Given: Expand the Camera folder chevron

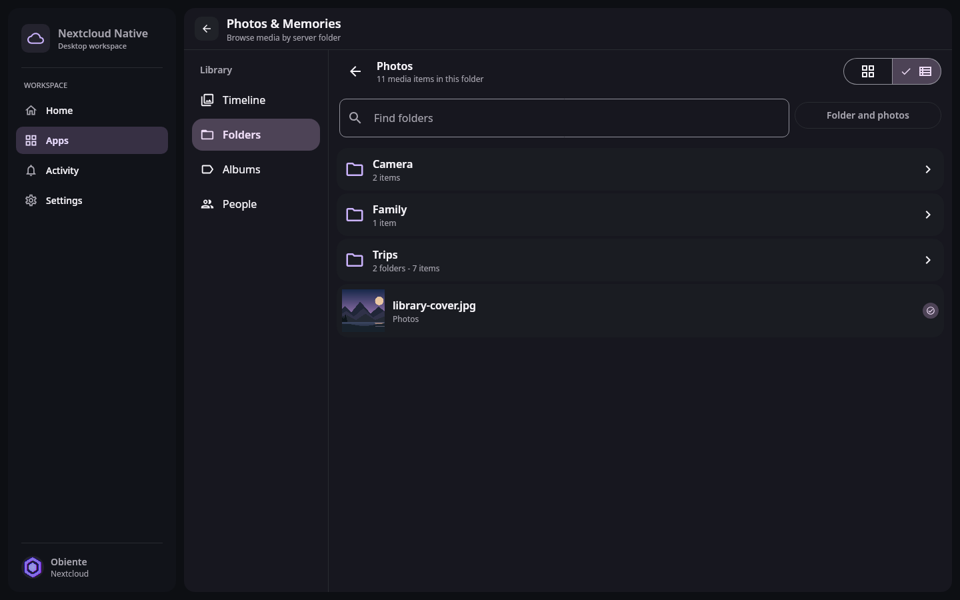Looking at the screenshot, I should pos(928,169).
